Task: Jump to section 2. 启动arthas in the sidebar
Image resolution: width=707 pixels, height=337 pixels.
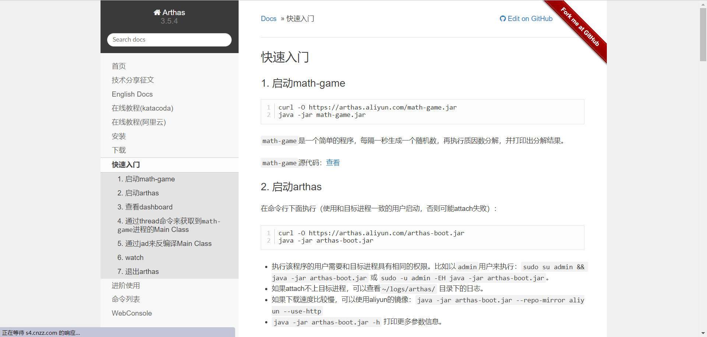Action: pos(138,193)
